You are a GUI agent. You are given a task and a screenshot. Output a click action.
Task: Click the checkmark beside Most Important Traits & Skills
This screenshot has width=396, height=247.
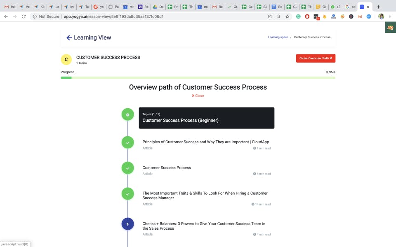[128, 194]
